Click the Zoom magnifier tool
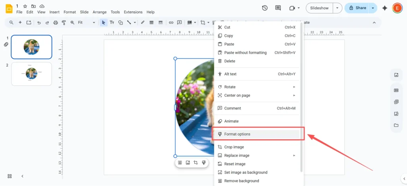The height and width of the screenshot is (186, 407). pos(72,23)
